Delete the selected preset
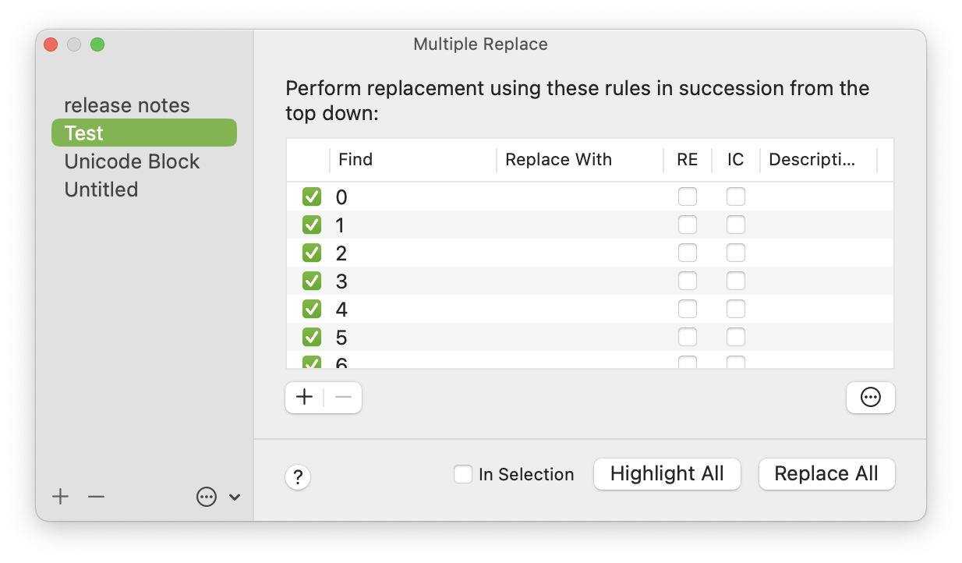Viewport: 962px width, 563px height. click(96, 497)
